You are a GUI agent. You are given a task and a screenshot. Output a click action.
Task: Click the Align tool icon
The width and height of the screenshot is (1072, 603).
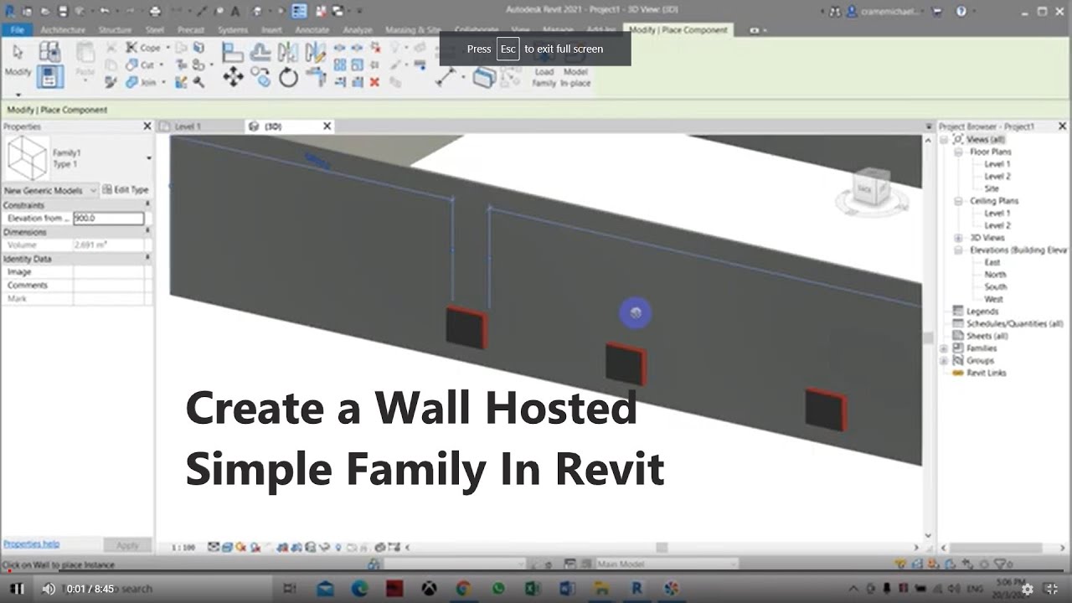(x=233, y=52)
